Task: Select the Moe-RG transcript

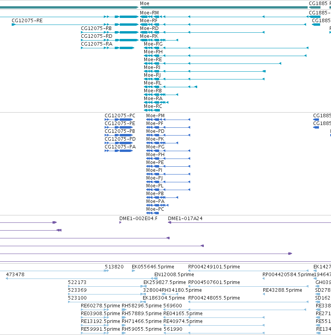Action: point(153,44)
